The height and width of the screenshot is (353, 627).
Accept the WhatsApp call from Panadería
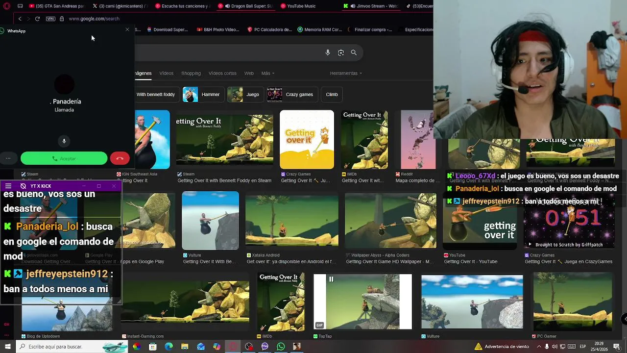(x=64, y=158)
